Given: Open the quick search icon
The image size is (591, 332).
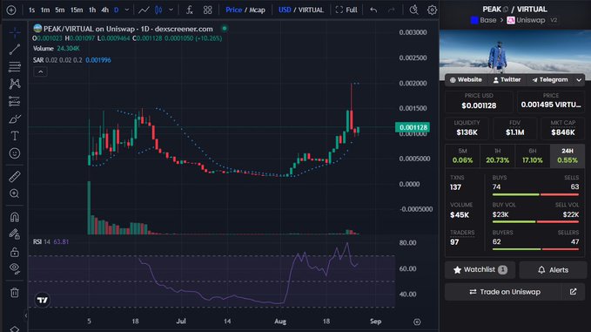Looking at the screenshot, I should [413, 10].
